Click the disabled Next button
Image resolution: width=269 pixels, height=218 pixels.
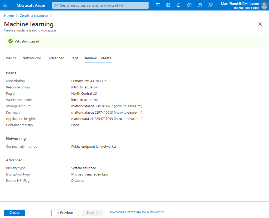pyautogui.click(x=92, y=213)
